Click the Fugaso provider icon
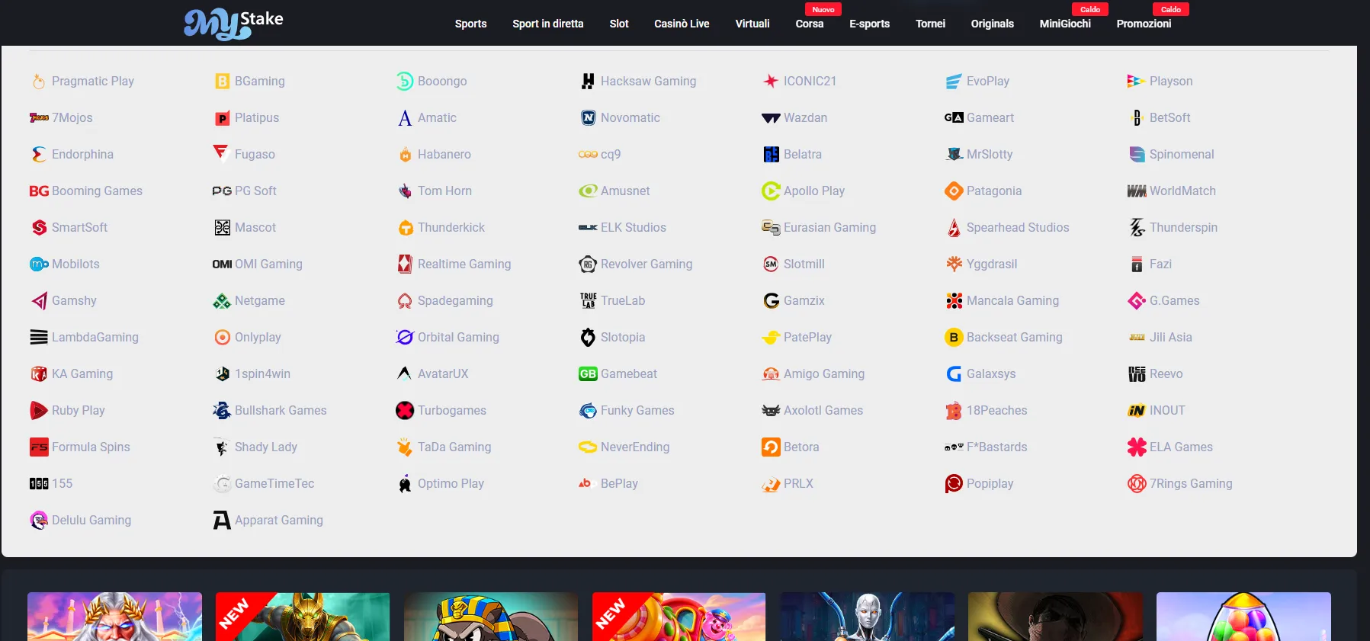 (x=222, y=154)
